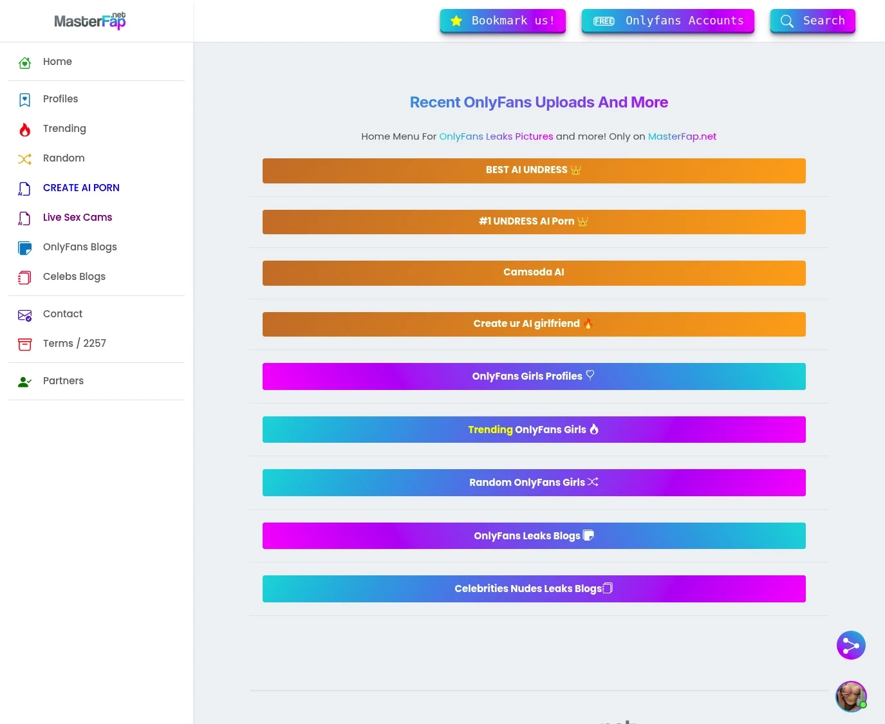The image size is (885, 724).
Task: Click the OnlyFans Blogs sticky note icon
Action: point(24,248)
